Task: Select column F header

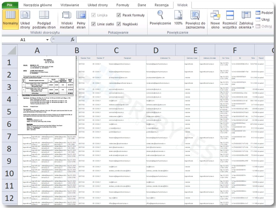Action: click(x=235, y=51)
